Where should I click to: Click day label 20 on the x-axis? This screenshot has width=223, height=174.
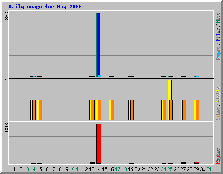point(137,169)
